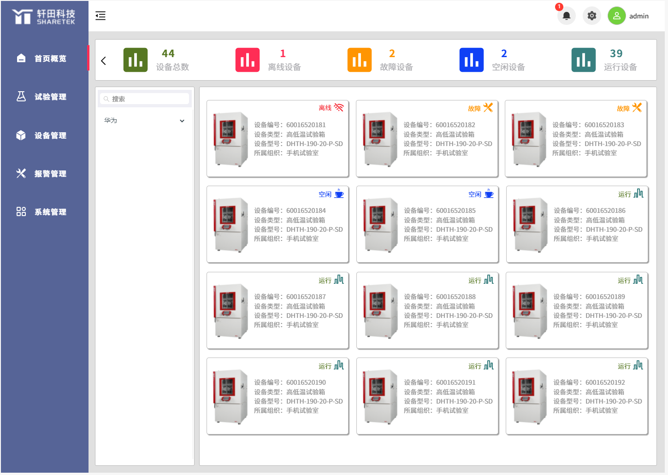Click the offline status icon on device 60016520181
Image resolution: width=668 pixels, height=475 pixels.
pyautogui.click(x=339, y=107)
